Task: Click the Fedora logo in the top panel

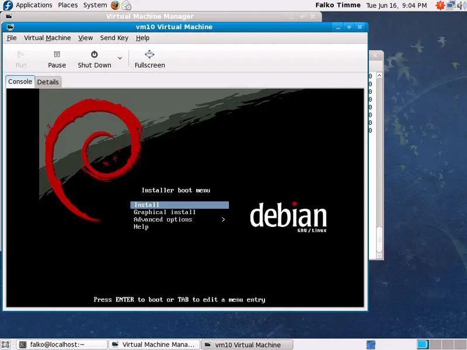Action: [x=8, y=5]
